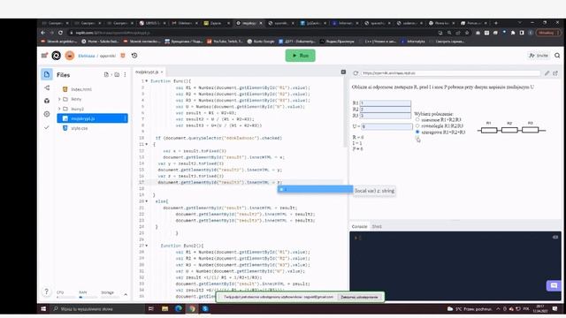Select the mieszane R1+R2|R3 radio option
Viewport: 566px width, 318px height.
(417, 119)
